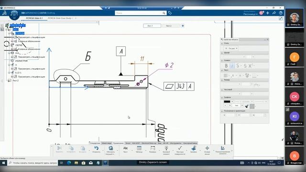Click the user avatar in top bar

coord(262,13)
